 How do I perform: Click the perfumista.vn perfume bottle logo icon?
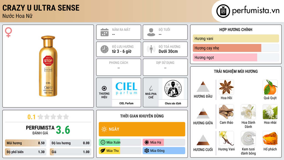223,11
